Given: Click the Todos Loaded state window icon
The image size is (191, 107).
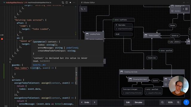Looking at the screenshot, I should pyautogui.click(x=146, y=36).
